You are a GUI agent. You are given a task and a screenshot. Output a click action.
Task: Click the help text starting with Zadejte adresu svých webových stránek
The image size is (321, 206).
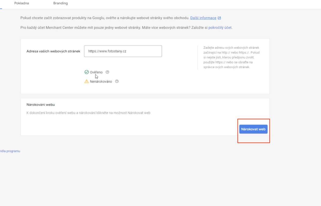pos(232,57)
